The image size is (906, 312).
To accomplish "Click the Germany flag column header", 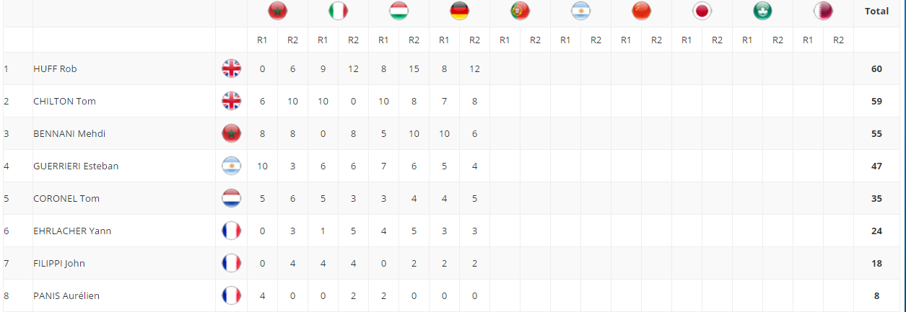I will pyautogui.click(x=459, y=11).
